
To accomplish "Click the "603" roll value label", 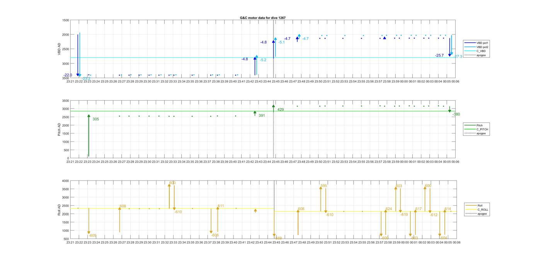I will (x=399, y=186).
